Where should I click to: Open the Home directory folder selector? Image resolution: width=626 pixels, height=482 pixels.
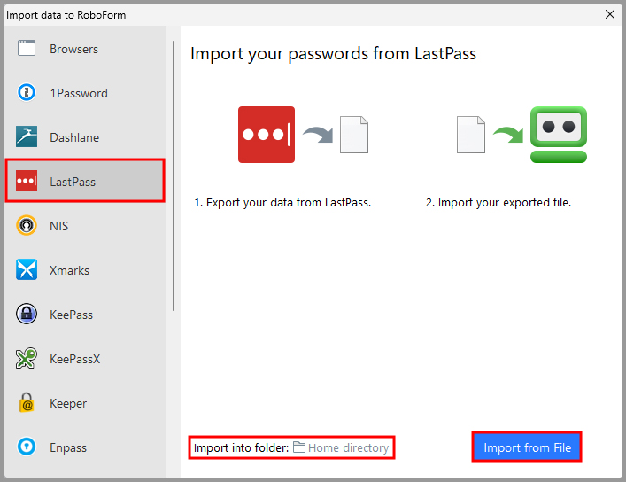348,447
